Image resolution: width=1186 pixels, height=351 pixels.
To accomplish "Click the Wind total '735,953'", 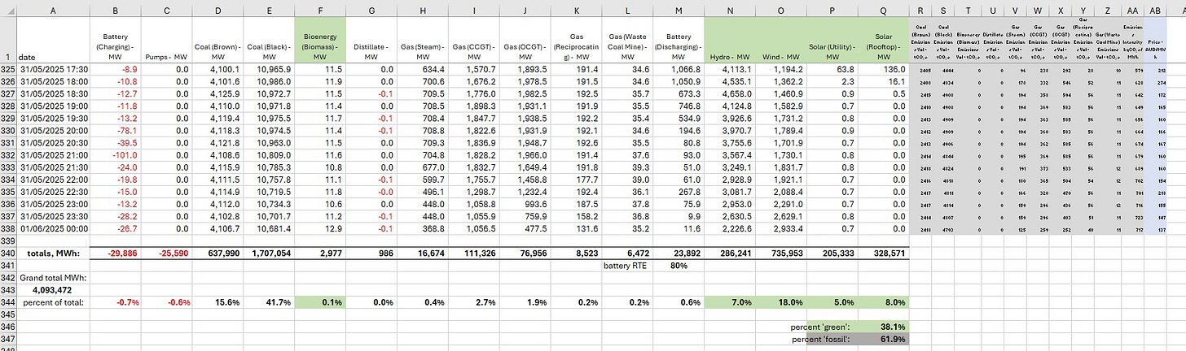I will pyautogui.click(x=781, y=254).
